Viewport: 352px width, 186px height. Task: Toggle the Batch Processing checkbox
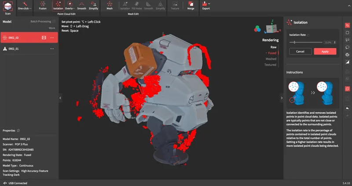pos(53,22)
